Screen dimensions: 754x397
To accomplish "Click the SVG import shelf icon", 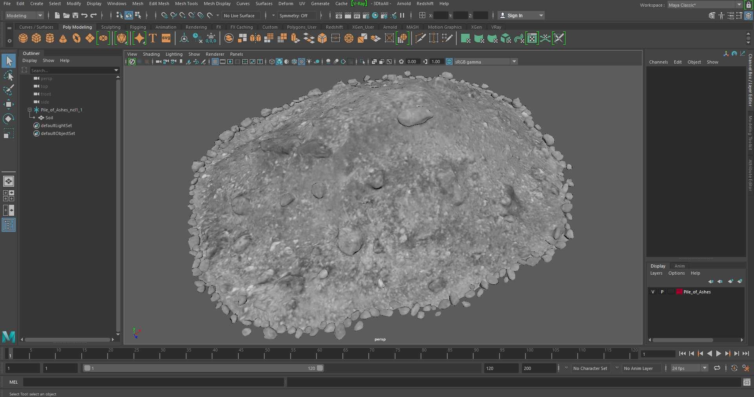I will 166,38.
